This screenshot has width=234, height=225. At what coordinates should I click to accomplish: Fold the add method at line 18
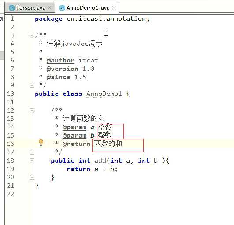[x=32, y=160]
